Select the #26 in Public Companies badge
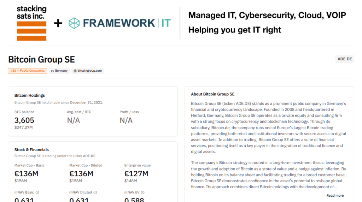Screen dimensions: 362x202 [27, 71]
